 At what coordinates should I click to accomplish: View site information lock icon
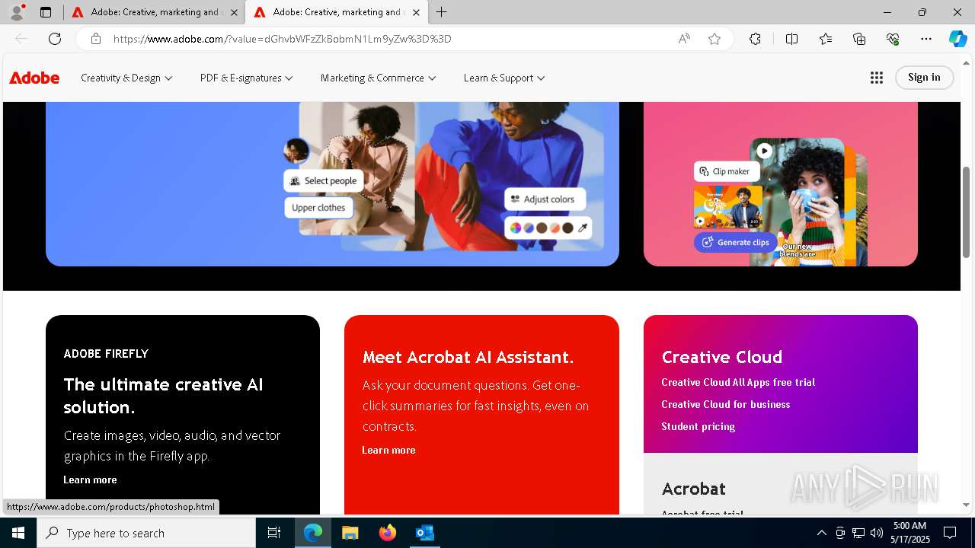96,39
